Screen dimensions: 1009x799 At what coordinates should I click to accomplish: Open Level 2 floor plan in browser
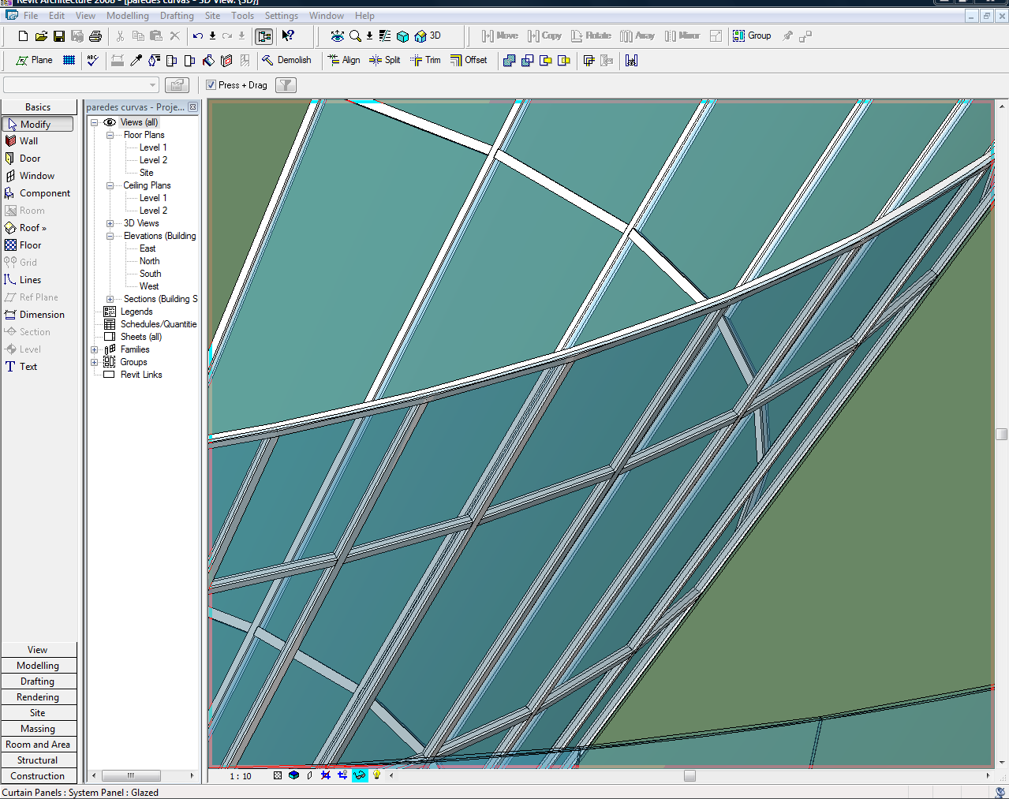153,160
